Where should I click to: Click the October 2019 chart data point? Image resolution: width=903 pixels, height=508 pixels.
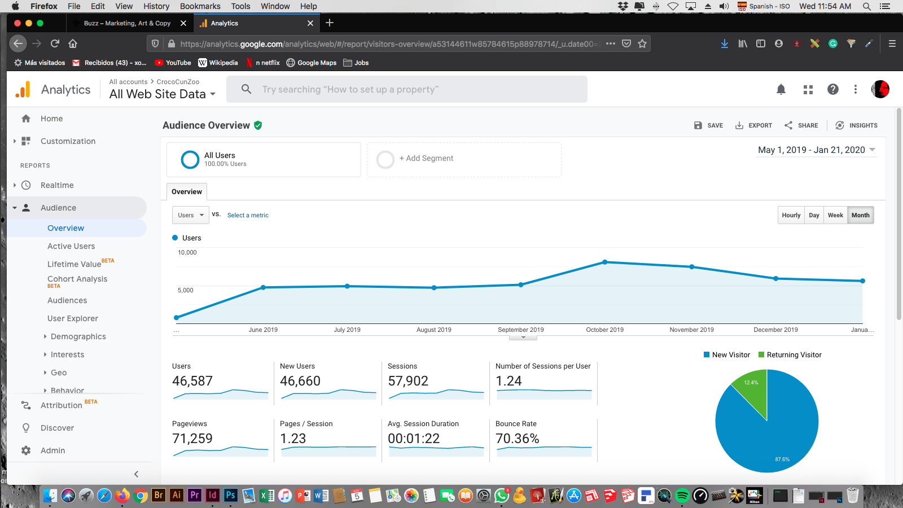[x=605, y=262]
